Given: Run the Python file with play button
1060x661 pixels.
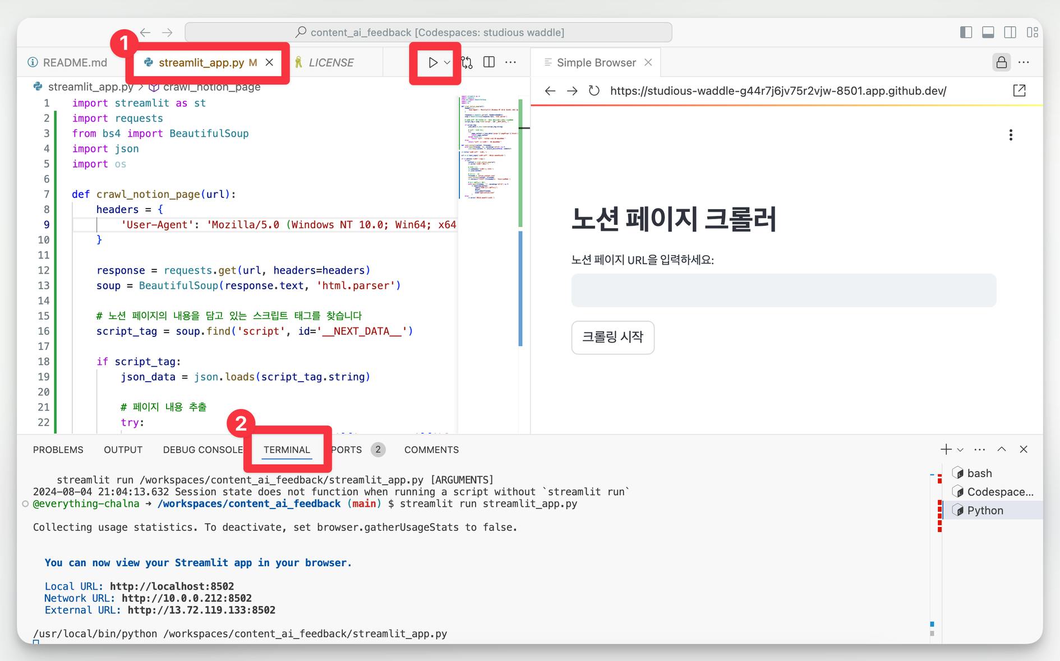Looking at the screenshot, I should click(x=432, y=62).
